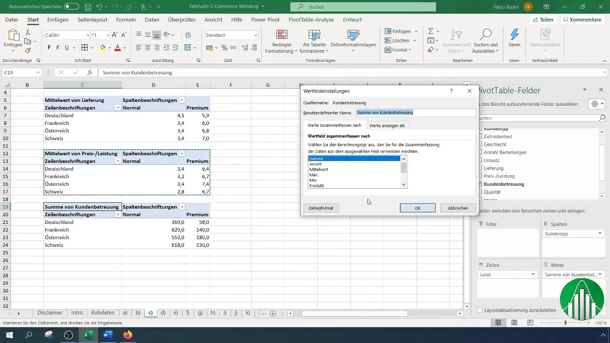
Task: Click the decrease font size icon
Action: coord(123,35)
